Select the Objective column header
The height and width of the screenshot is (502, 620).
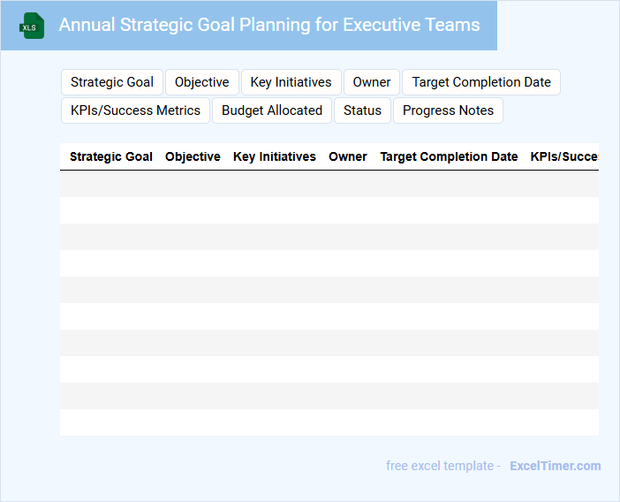tap(193, 156)
